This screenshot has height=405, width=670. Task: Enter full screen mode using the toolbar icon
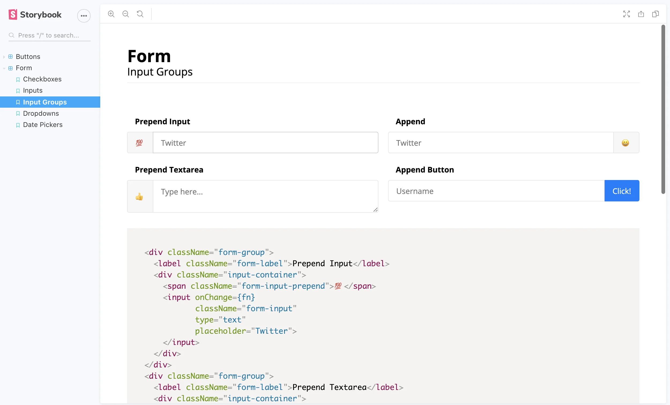pos(626,14)
